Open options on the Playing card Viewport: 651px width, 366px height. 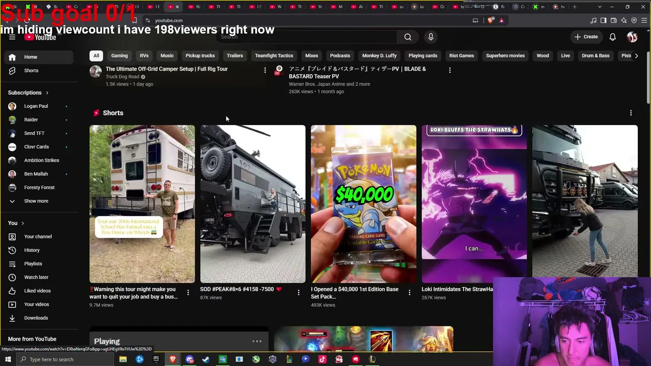257,342
